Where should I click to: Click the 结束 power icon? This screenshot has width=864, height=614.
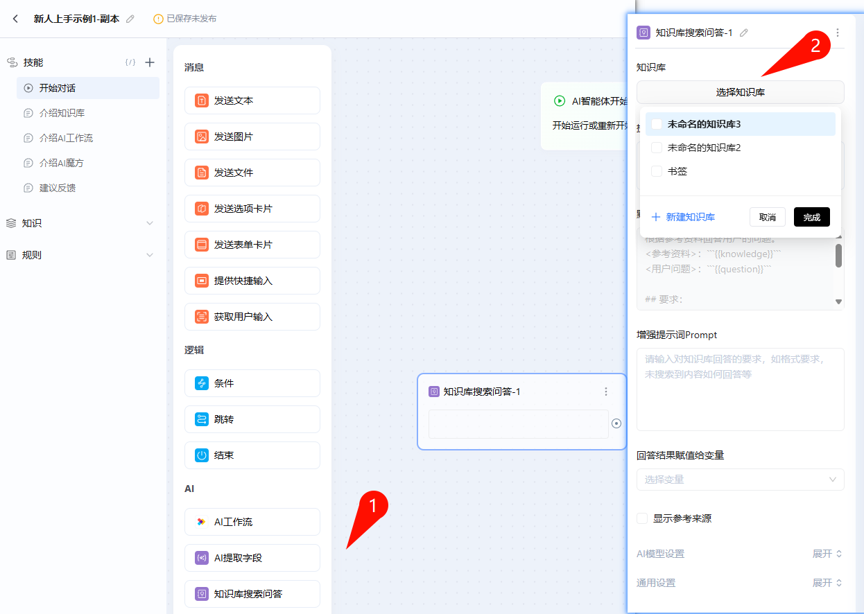202,455
